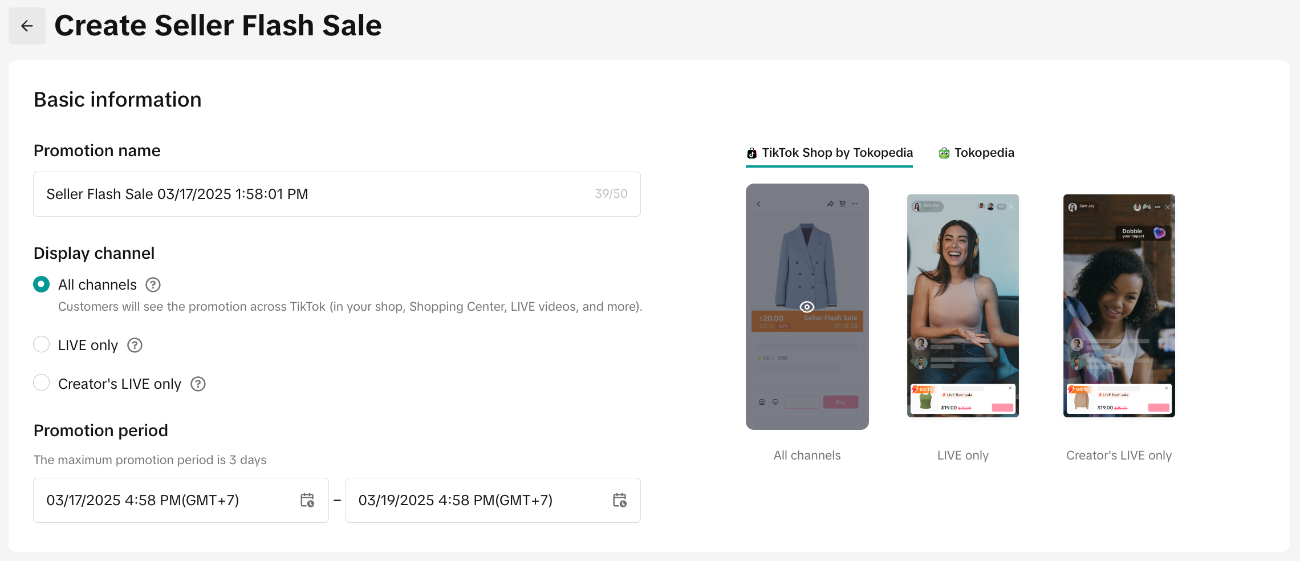Open help tooltip for All channels
Screen dimensions: 1300x561
(x=153, y=284)
